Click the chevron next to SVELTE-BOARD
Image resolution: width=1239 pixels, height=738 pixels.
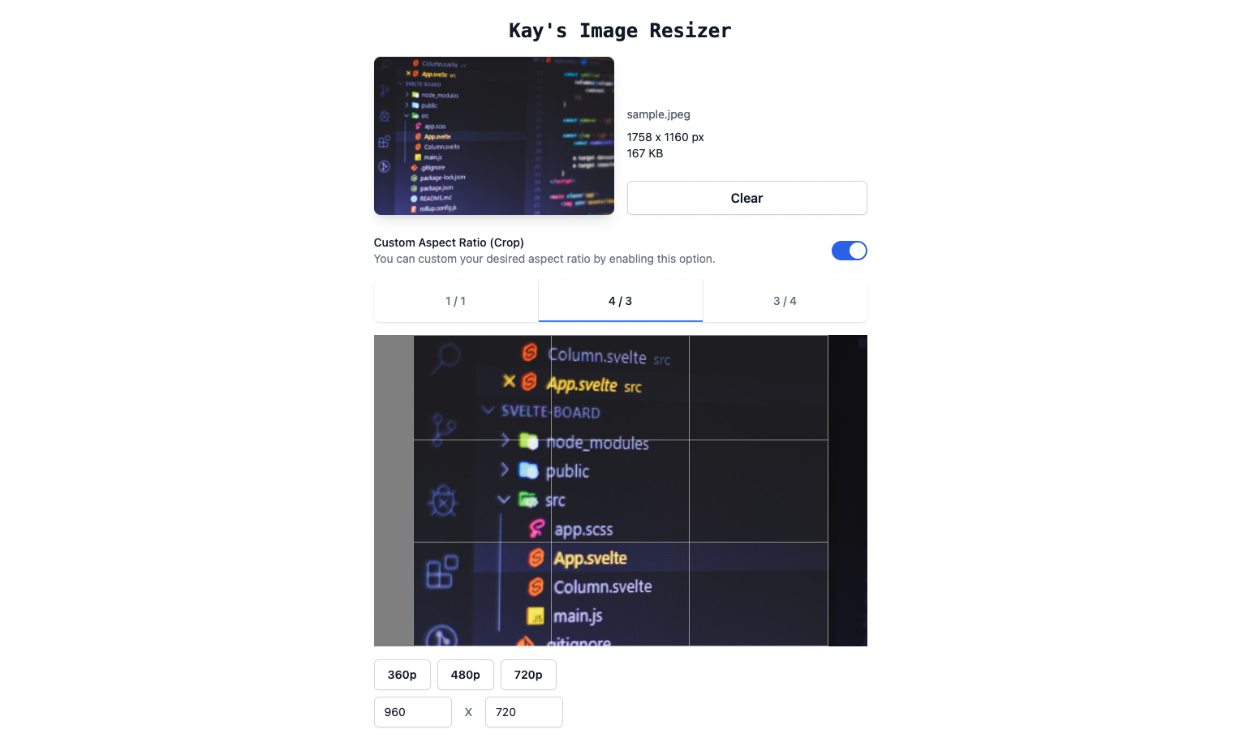pos(488,410)
